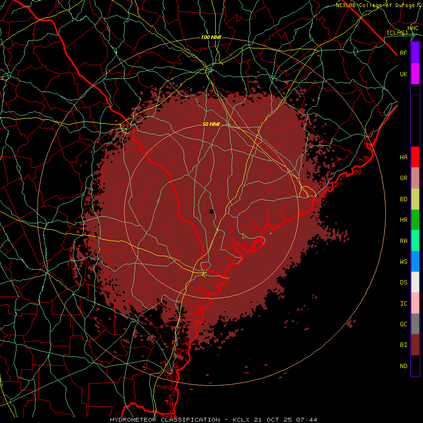
Task: Click the RF legend label
Action: 403,53
